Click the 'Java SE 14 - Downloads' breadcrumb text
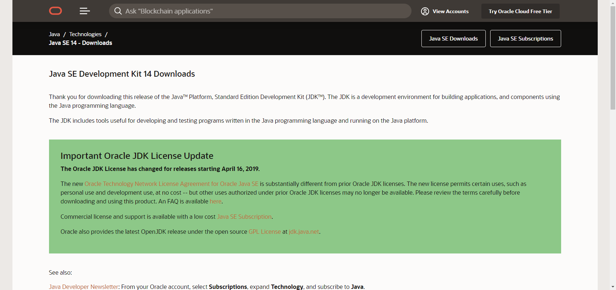 pyautogui.click(x=80, y=43)
